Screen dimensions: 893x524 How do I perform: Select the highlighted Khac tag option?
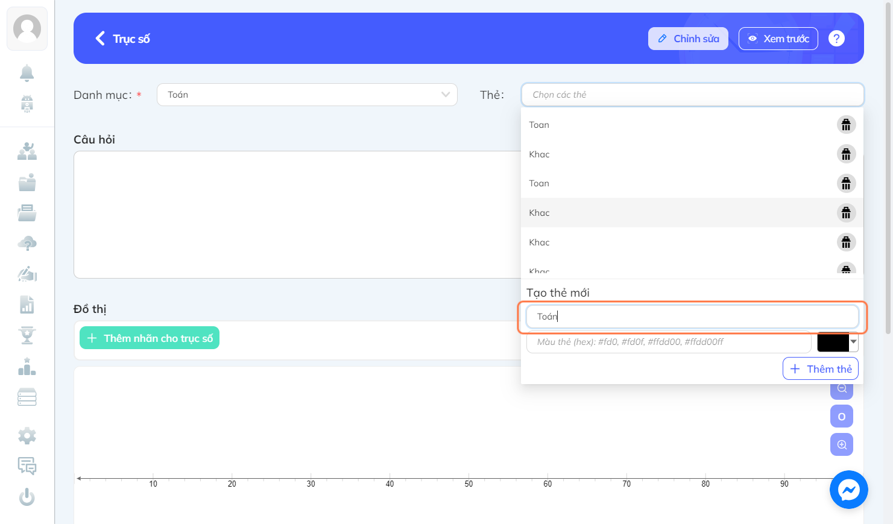pos(692,213)
